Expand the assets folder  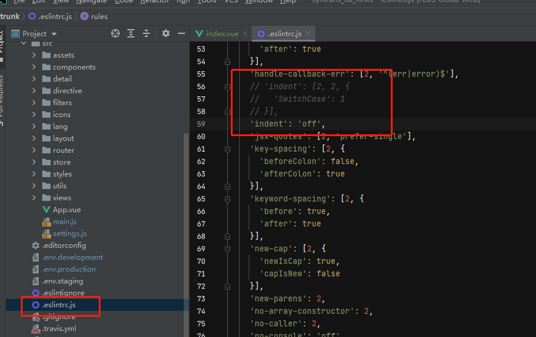click(x=34, y=55)
